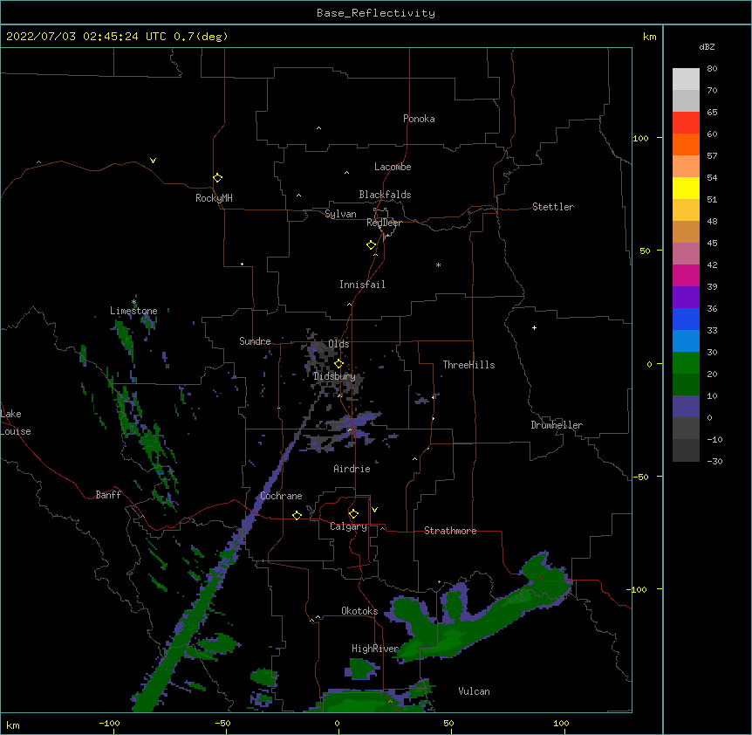
Task: Pick the light blue 30-33 dBZ swatch
Action: tap(686, 341)
